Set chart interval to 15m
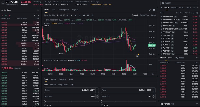Screen dimensions: 200x107 [x=54, y=15]
